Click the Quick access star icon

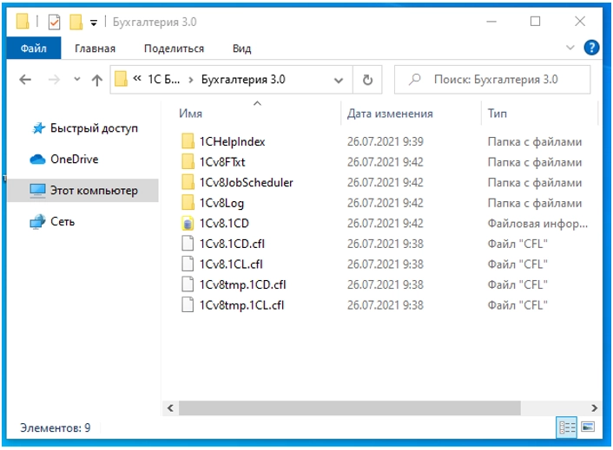click(38, 128)
